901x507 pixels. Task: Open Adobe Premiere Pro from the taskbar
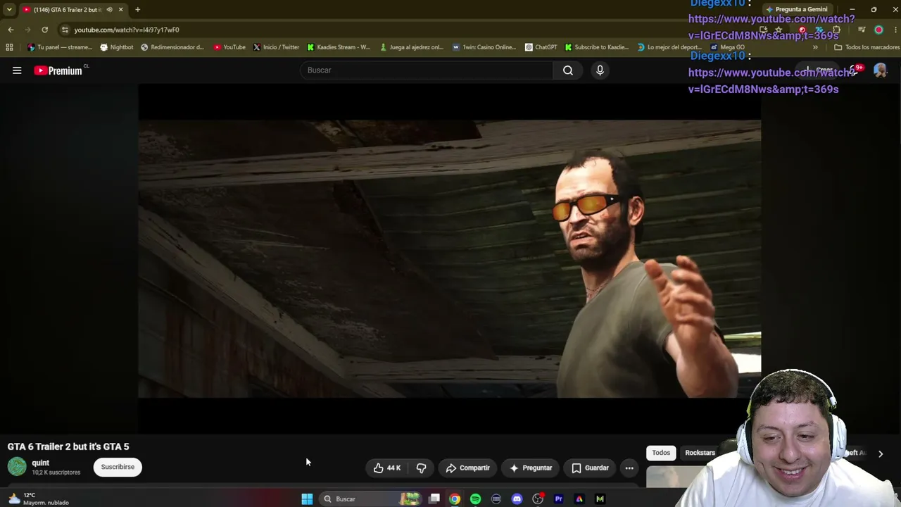[558, 499]
